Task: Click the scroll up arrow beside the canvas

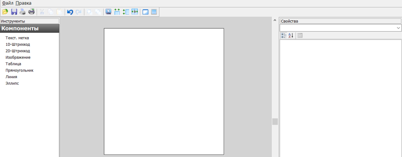Action: 275,20
